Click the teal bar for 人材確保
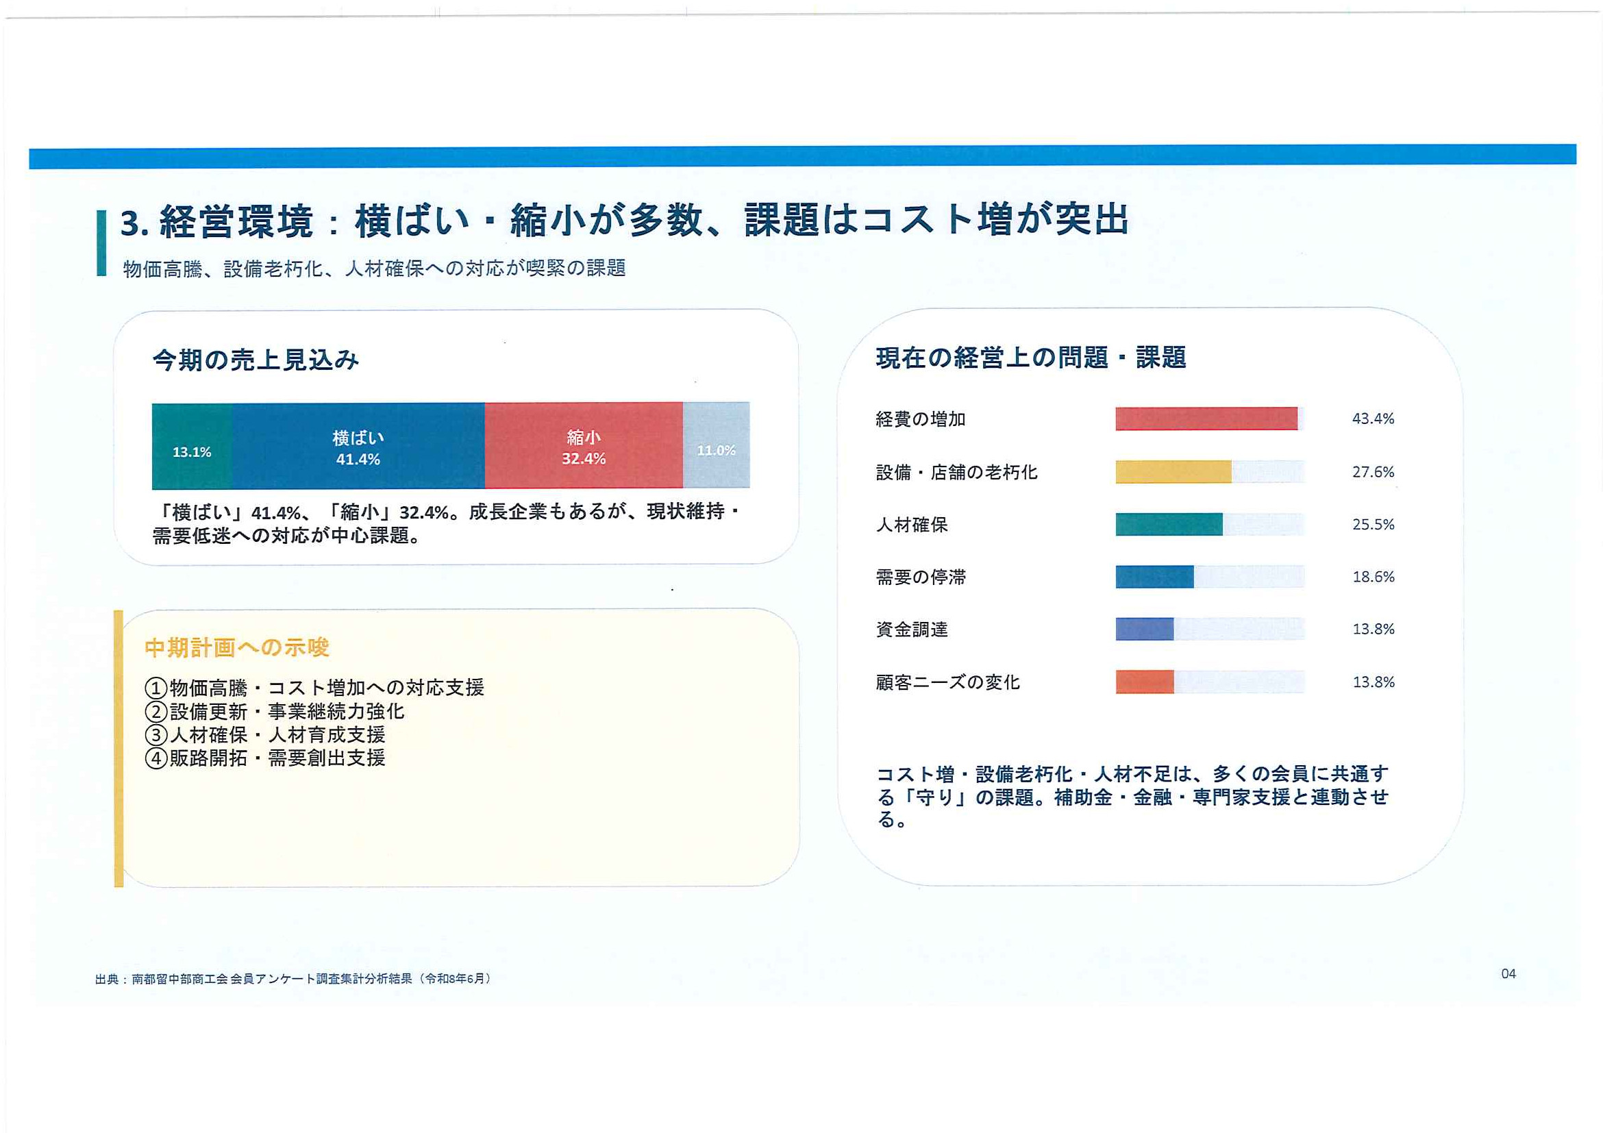The height and width of the screenshot is (1133, 1603). coord(1169,523)
